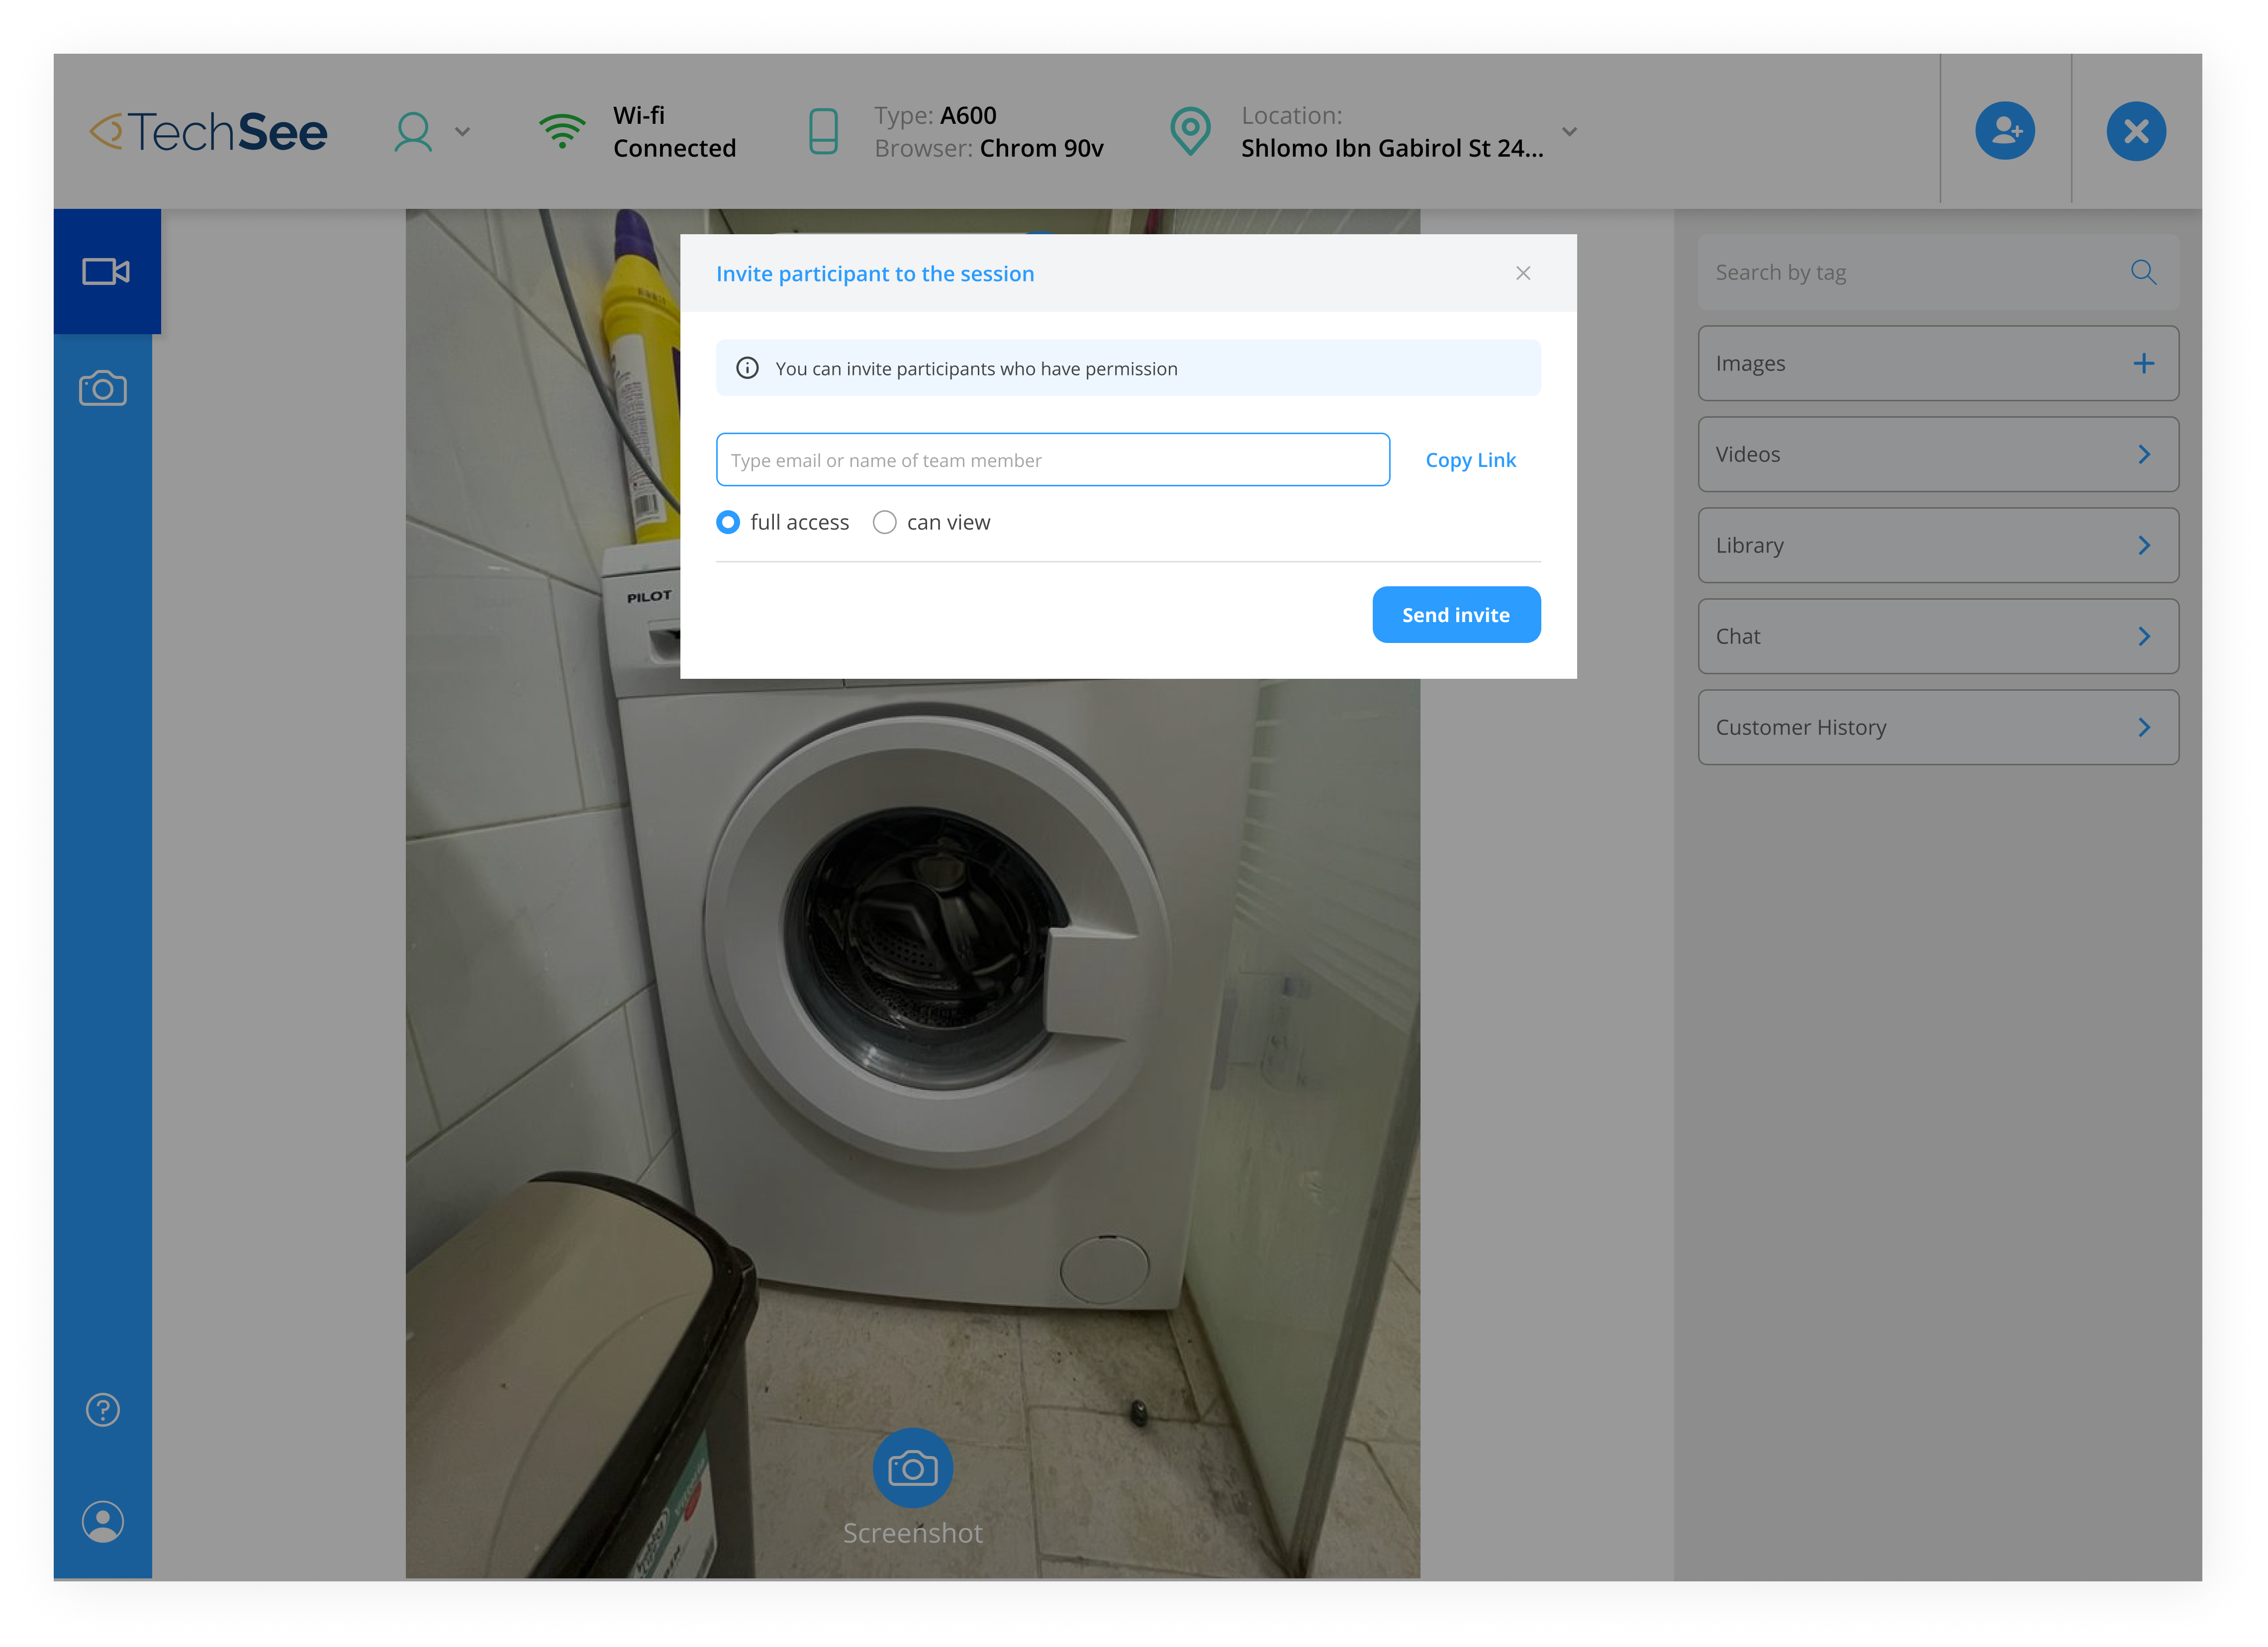
Task: Expand the Library panel chevron
Action: point(2144,546)
